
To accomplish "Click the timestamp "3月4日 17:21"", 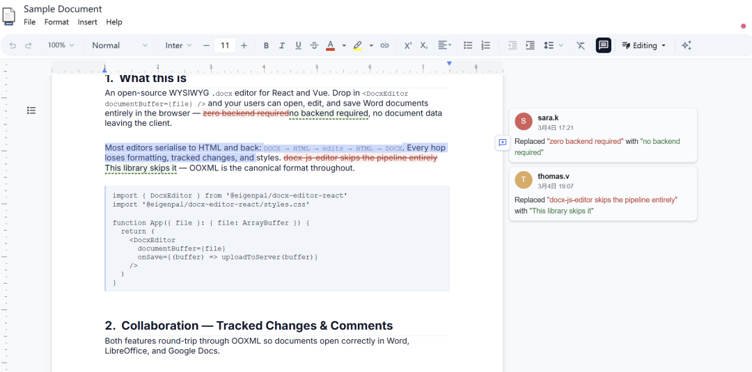I will tap(556, 128).
